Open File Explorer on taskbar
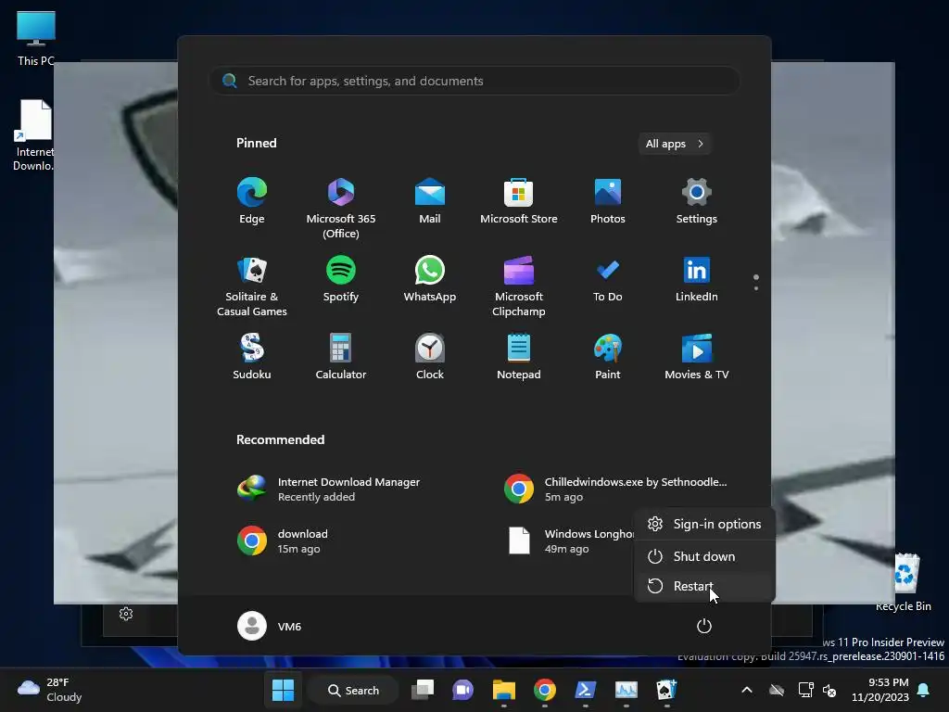Screen dimensions: 949x712 coord(503,690)
